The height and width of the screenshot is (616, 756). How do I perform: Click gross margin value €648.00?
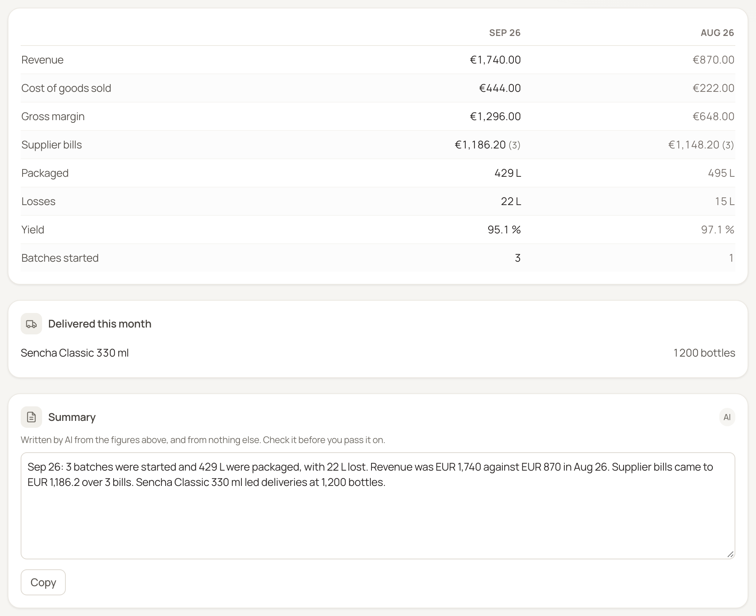coord(713,116)
